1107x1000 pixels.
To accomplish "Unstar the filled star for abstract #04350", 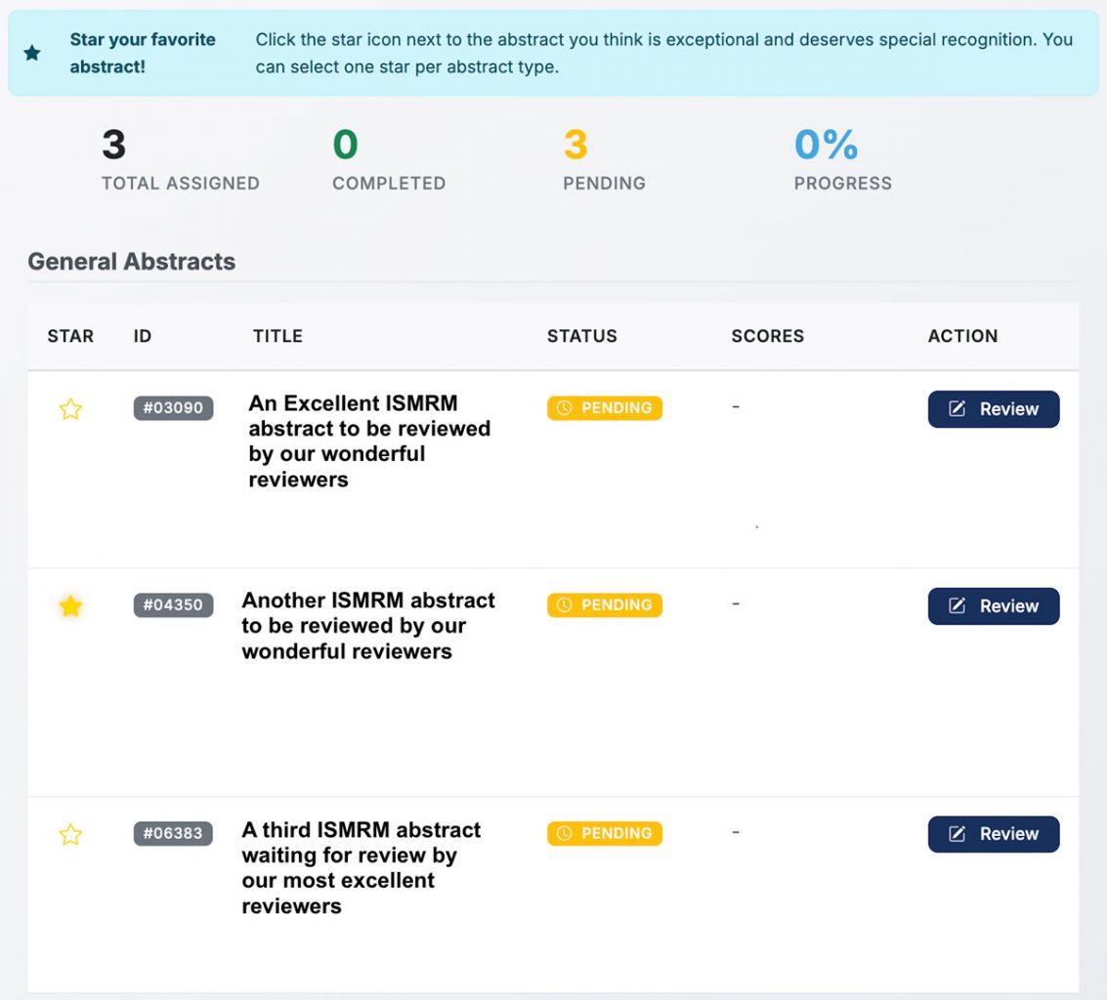I will [70, 606].
